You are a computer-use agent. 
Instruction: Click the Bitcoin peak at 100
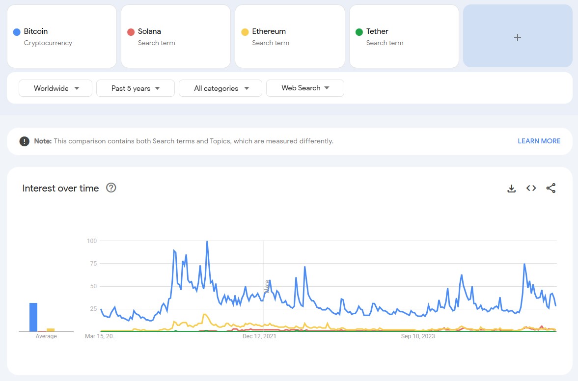tap(207, 242)
